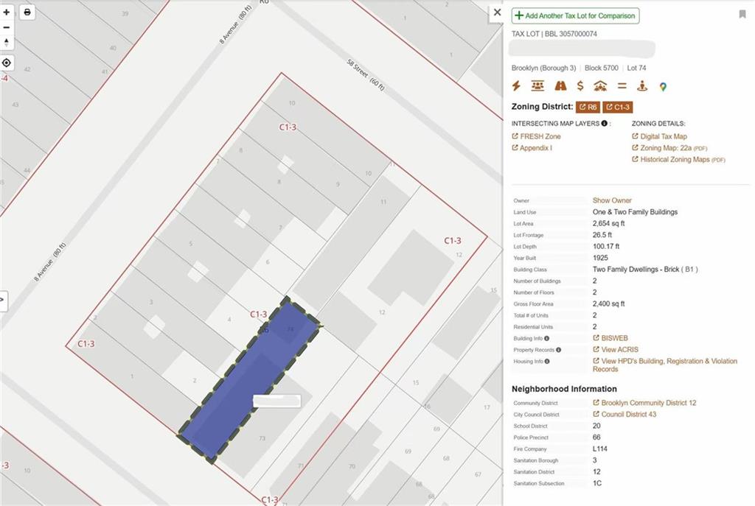Open Google Maps pin icon
Screen dimensions: 755x506
pos(663,87)
